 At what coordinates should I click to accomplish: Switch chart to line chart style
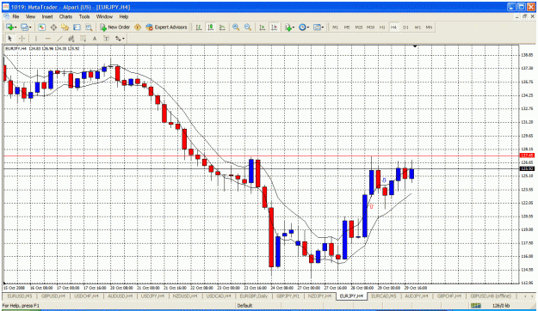coord(222,27)
